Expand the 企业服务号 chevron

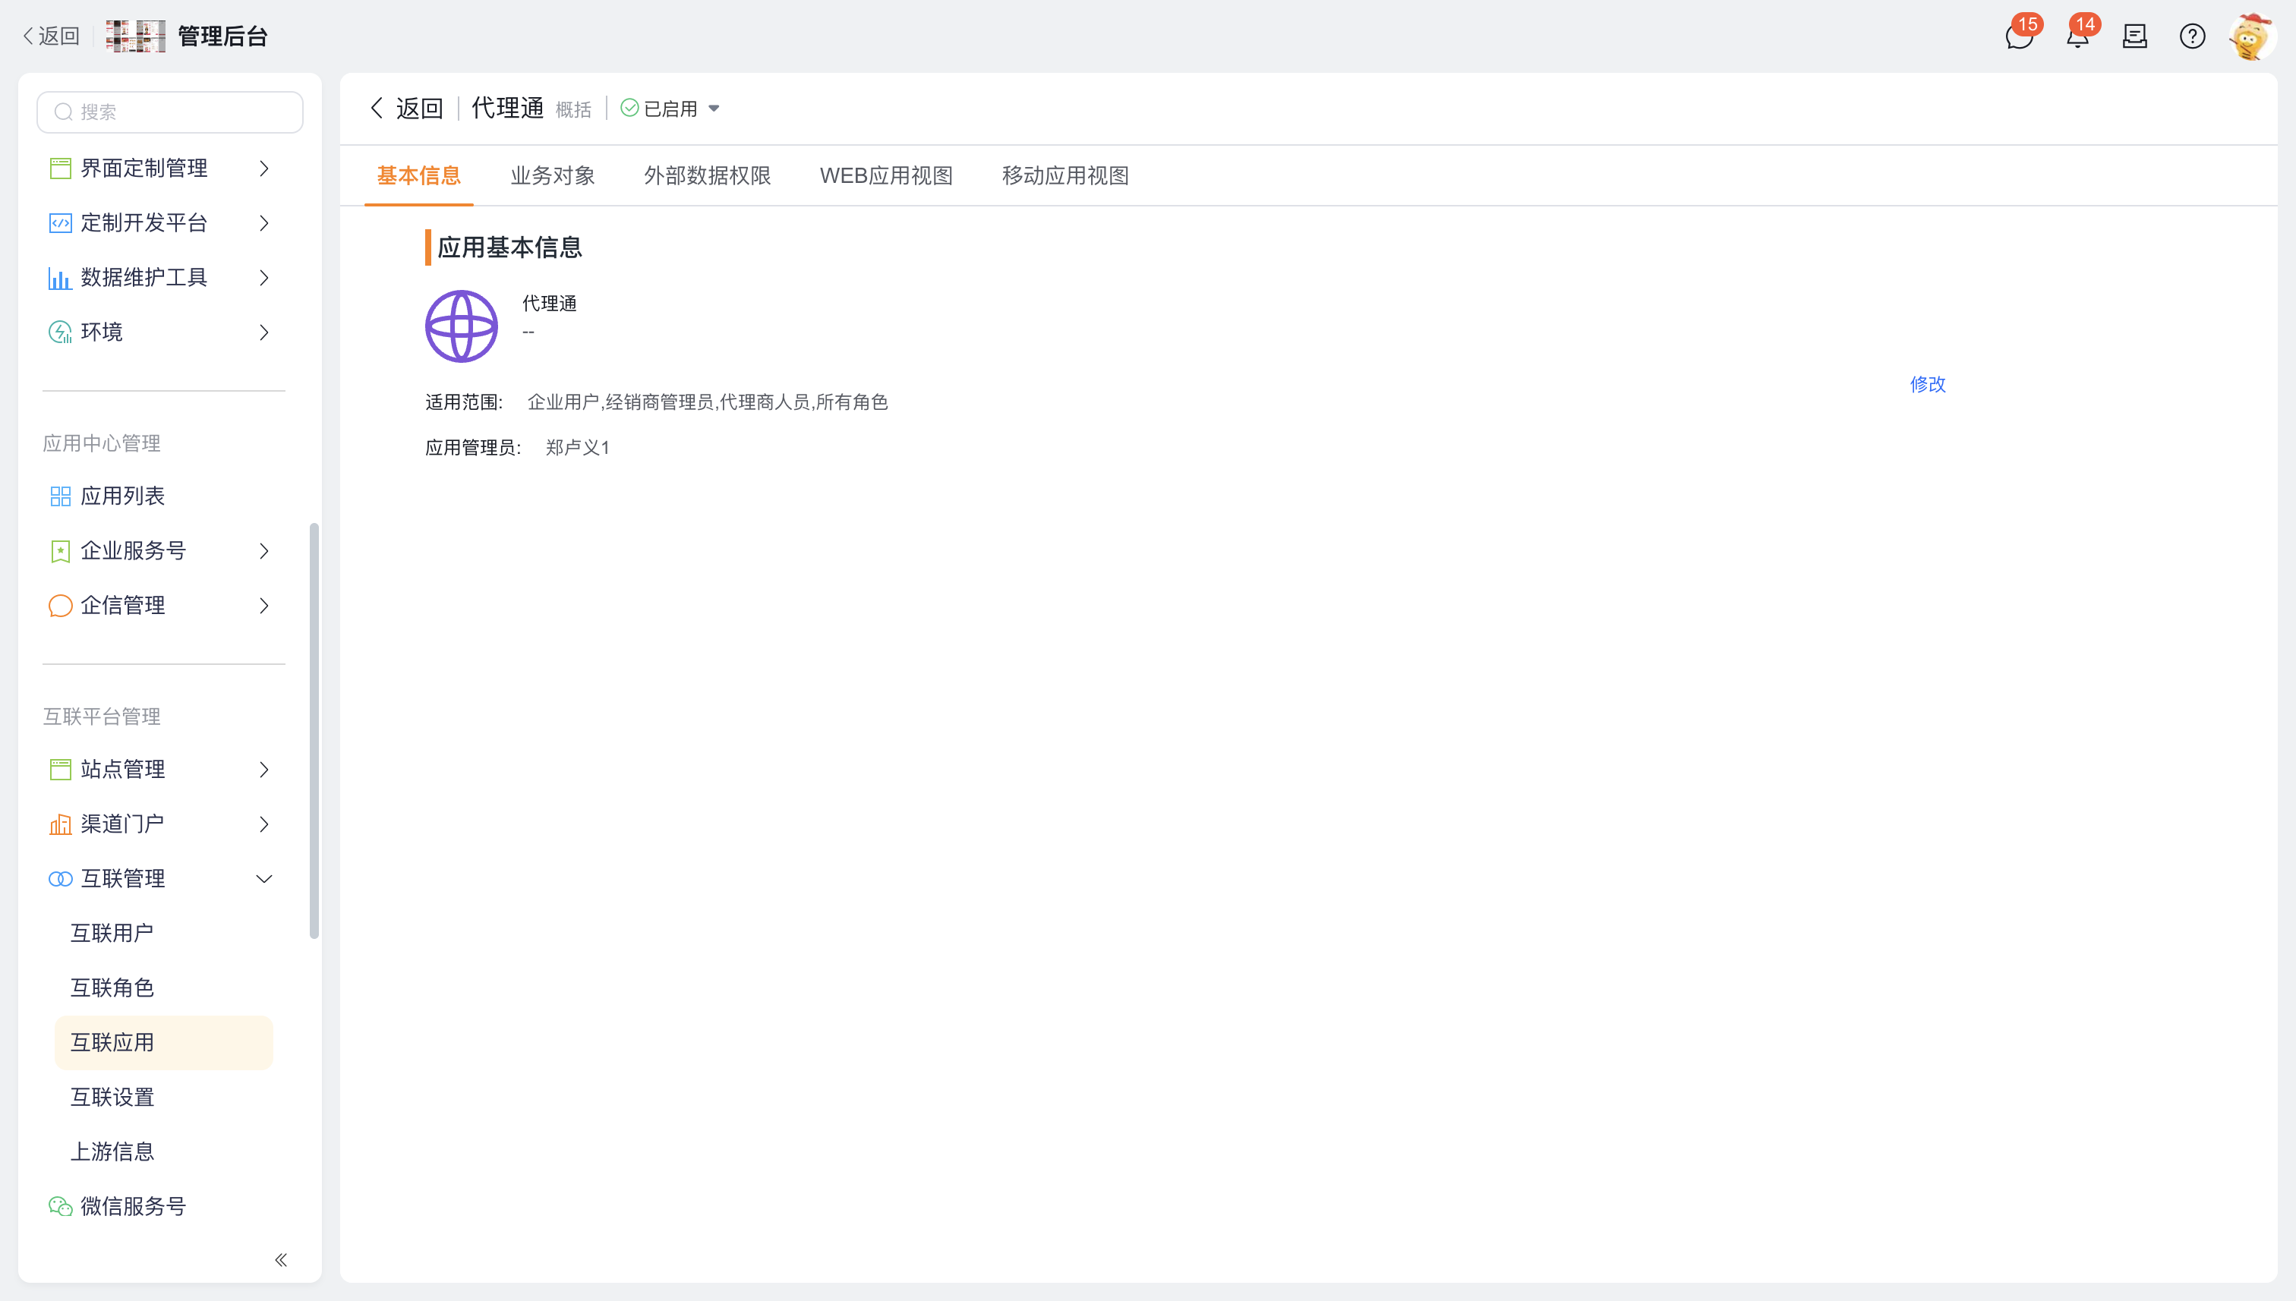coord(263,551)
